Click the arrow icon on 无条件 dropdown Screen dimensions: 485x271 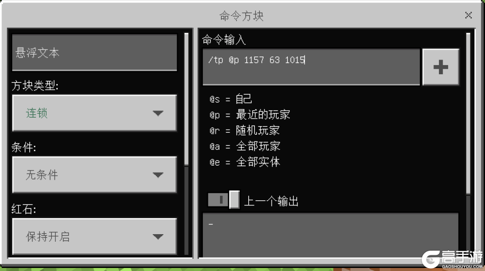[158, 175]
